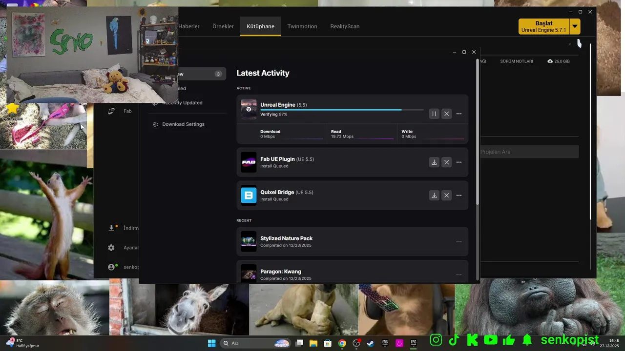
Task: Focus the Projeleri Ara search field
Action: point(529,152)
